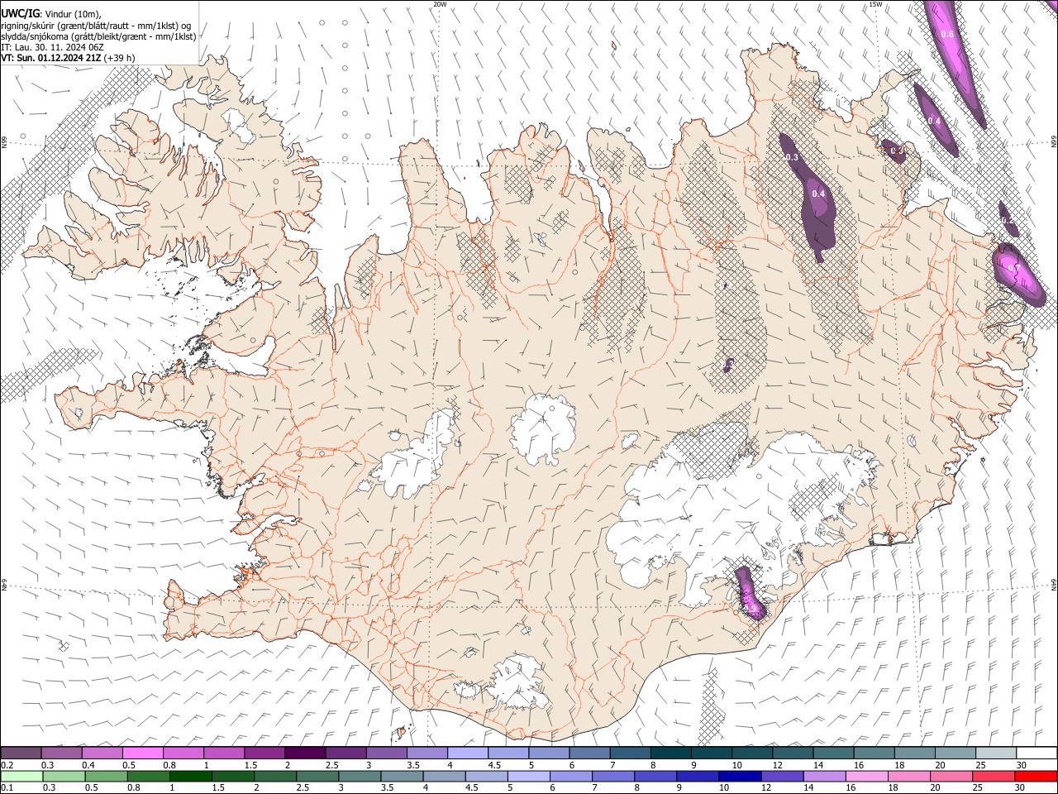Click the red 30 swatch in the rain legend
1058x794 pixels.
[x=1036, y=776]
